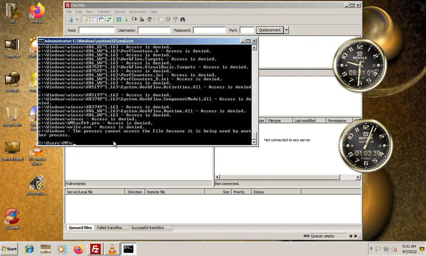Click the cmd window scroll up arrow

tap(254, 48)
